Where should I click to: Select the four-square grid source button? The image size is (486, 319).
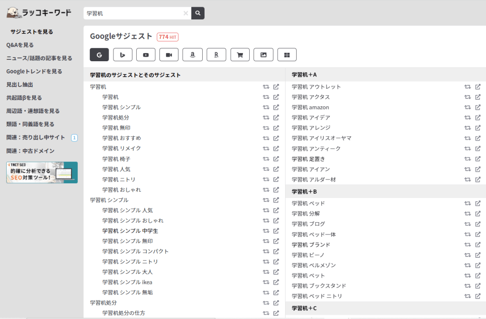click(x=287, y=55)
